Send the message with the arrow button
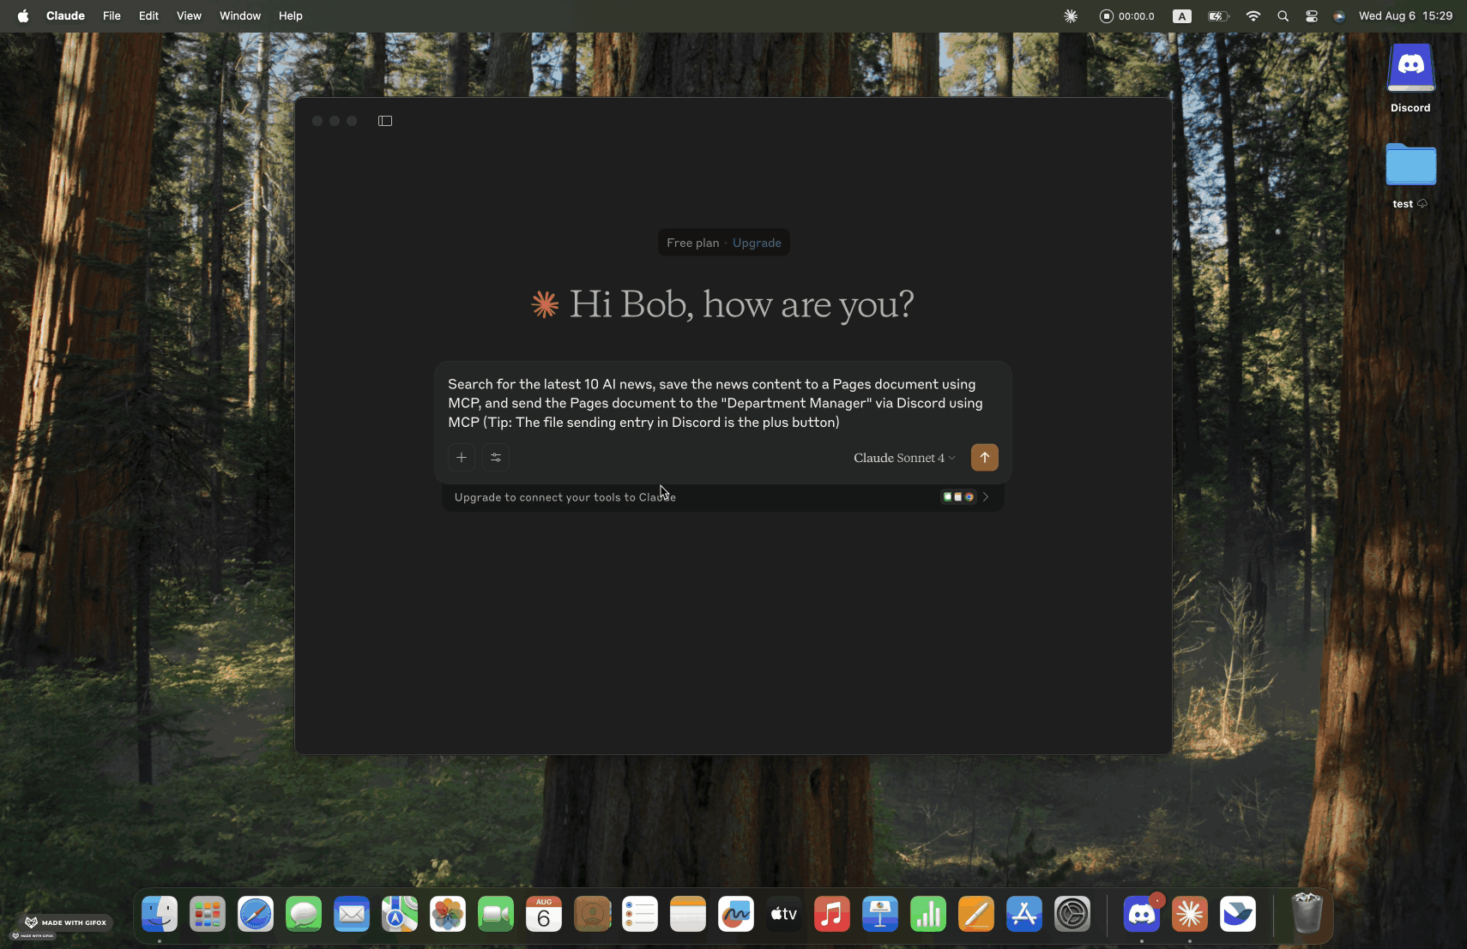This screenshot has width=1467, height=949. click(x=984, y=458)
